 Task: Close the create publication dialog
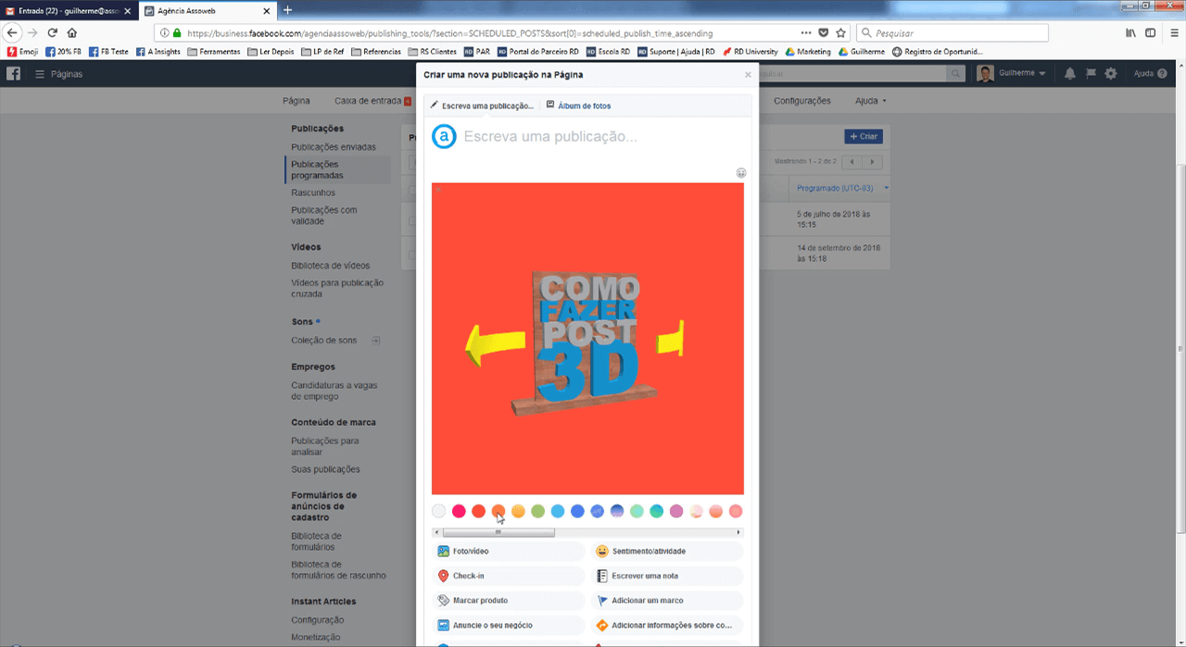[x=748, y=75]
